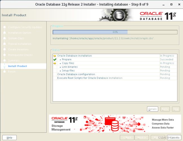The image size is (183, 141).
Task: Minimize the installer window
Action: click(x=164, y=5)
